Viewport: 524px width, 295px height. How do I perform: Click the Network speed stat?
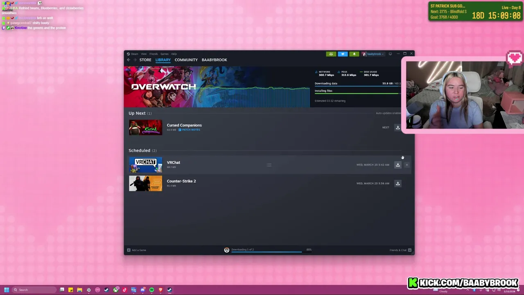coord(325,73)
